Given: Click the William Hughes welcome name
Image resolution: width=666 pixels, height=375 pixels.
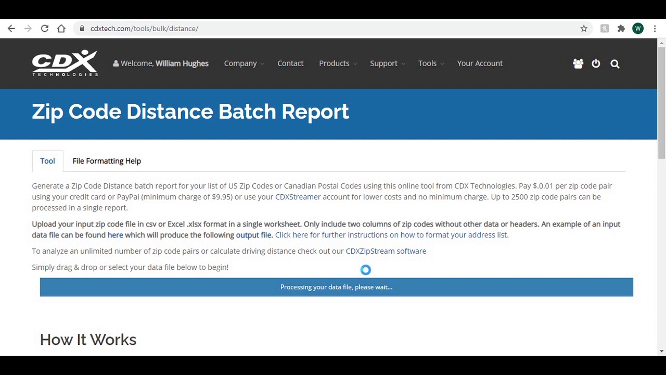Looking at the screenshot, I should point(182,64).
